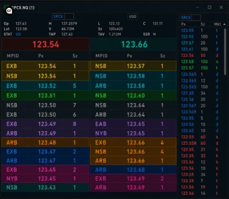Click the bid-side MPID column header
Viewport: 229px width, 199px height.
click(x=13, y=56)
